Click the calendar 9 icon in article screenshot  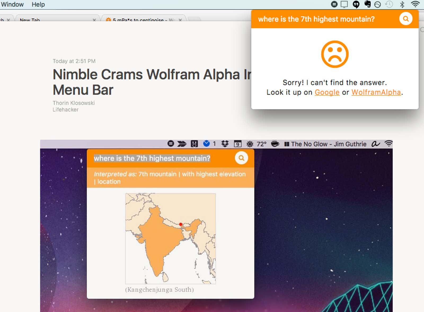point(237,144)
